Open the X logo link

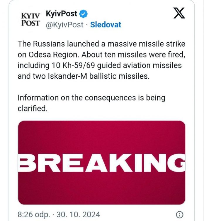(179, 13)
